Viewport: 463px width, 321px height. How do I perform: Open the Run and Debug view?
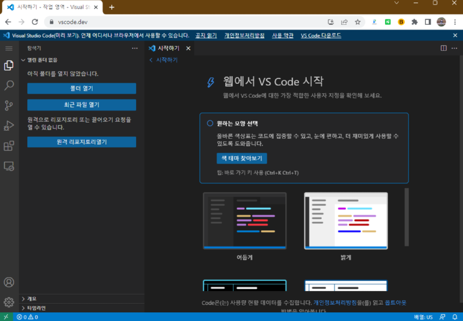click(9, 126)
